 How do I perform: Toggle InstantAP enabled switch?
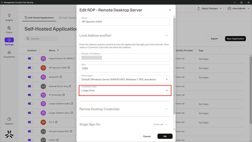pyautogui.click(x=31, y=77)
